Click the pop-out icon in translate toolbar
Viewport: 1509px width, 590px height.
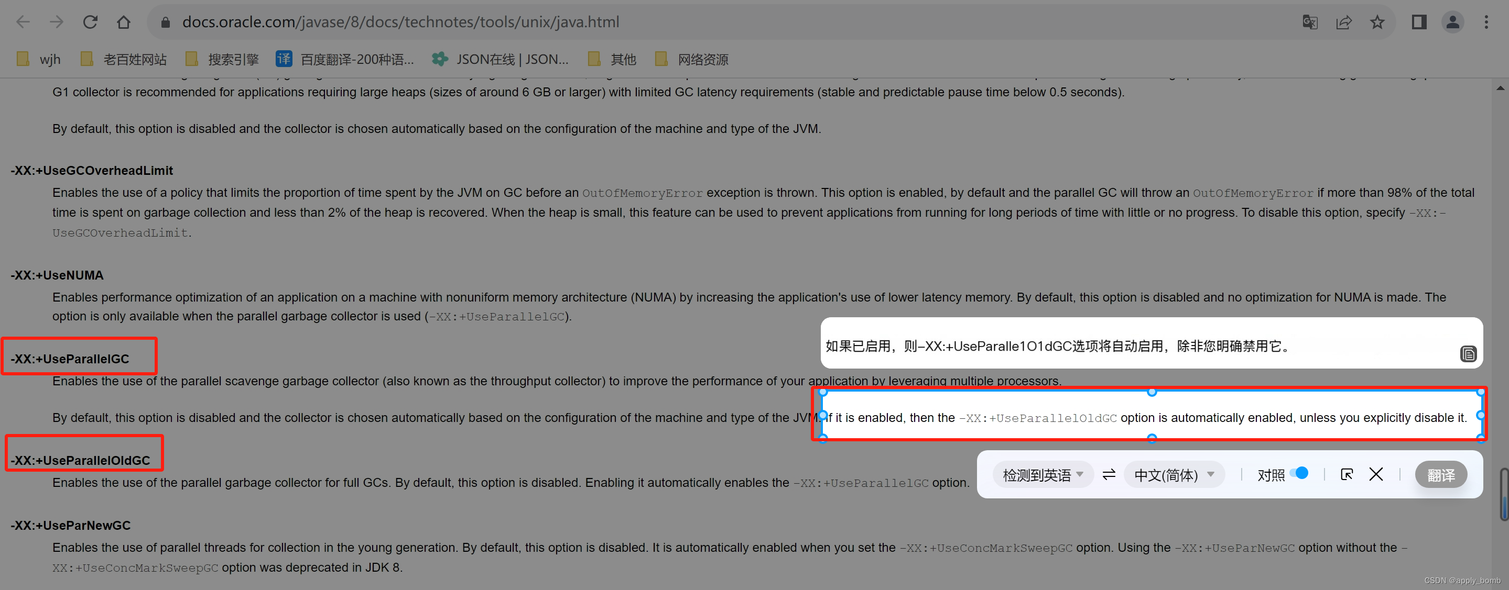click(1347, 474)
